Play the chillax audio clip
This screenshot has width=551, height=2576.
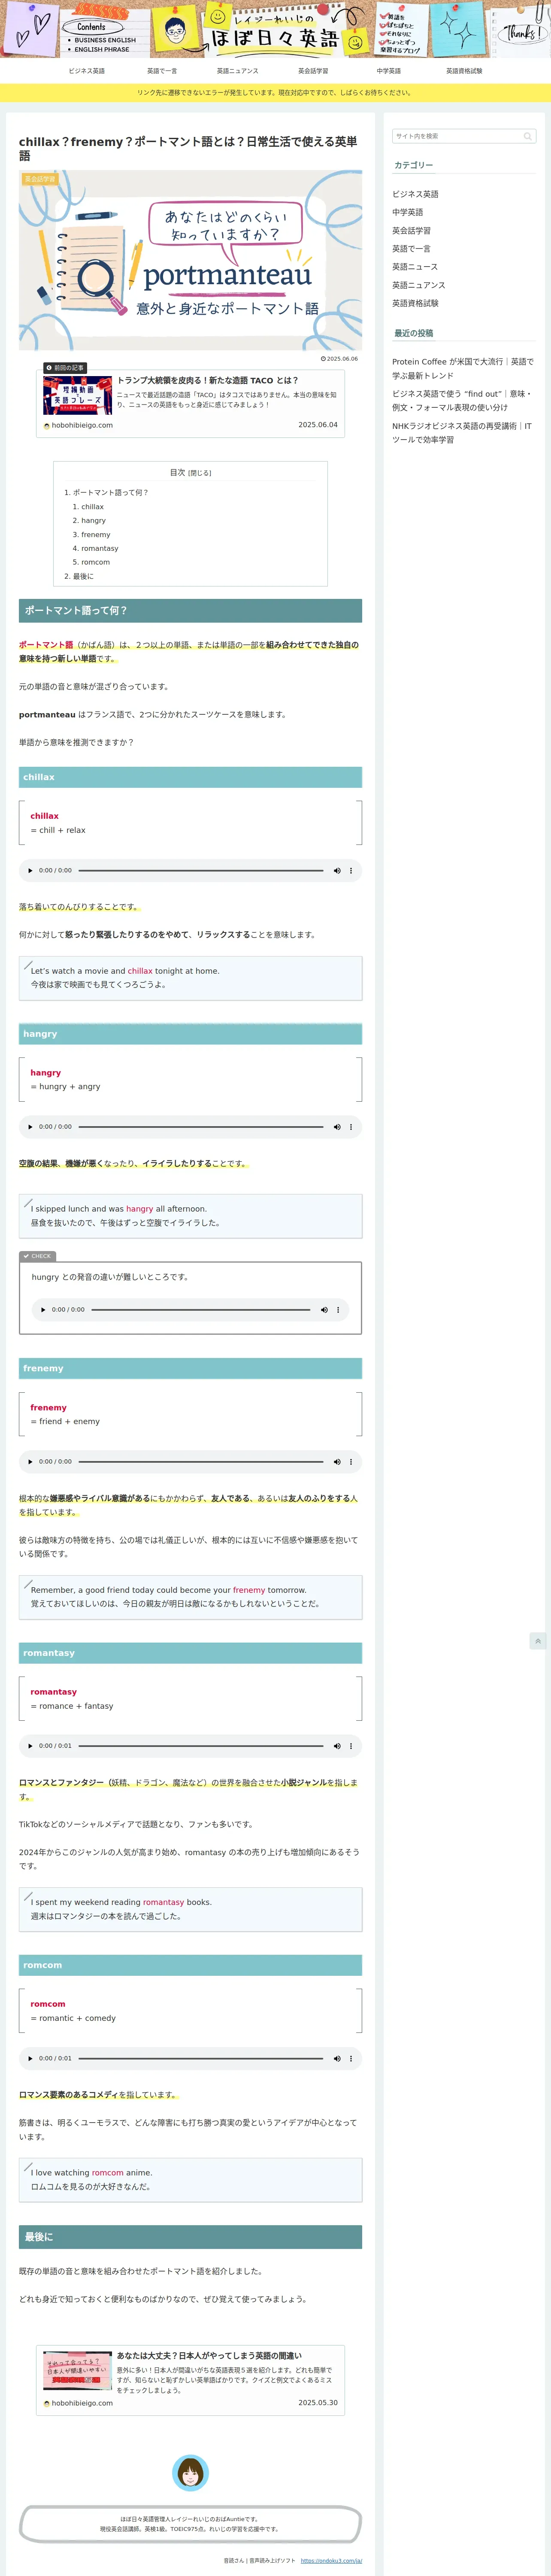coord(30,870)
